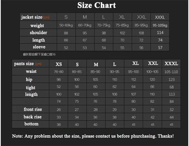The height and width of the screenshot is (146, 189).
Task: Click the front rise row label
Action: tap(33, 109)
